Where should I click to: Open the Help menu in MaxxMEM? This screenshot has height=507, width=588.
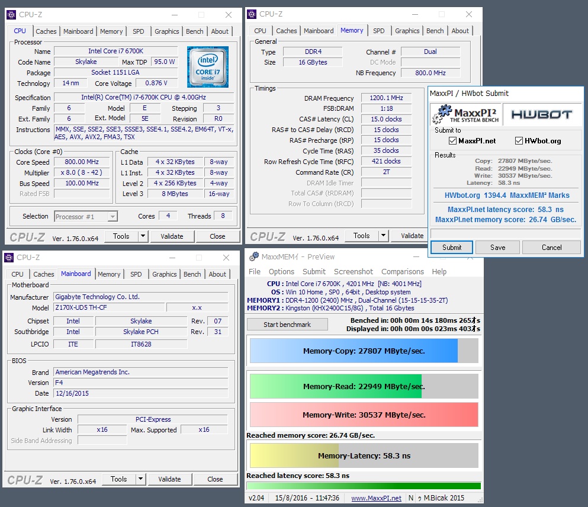(x=439, y=271)
